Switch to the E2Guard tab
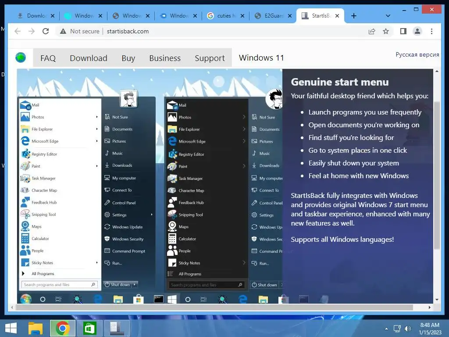449x337 pixels. pos(274,16)
